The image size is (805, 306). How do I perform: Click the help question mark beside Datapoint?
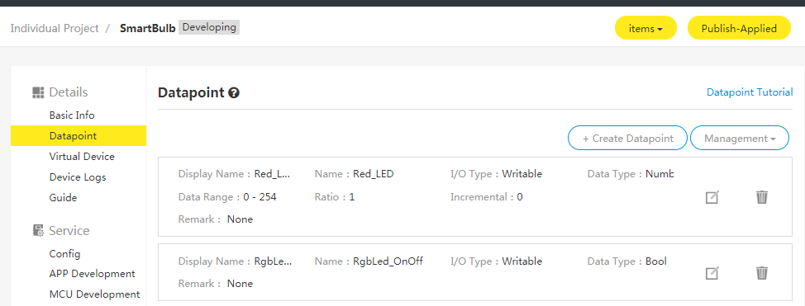tap(234, 92)
